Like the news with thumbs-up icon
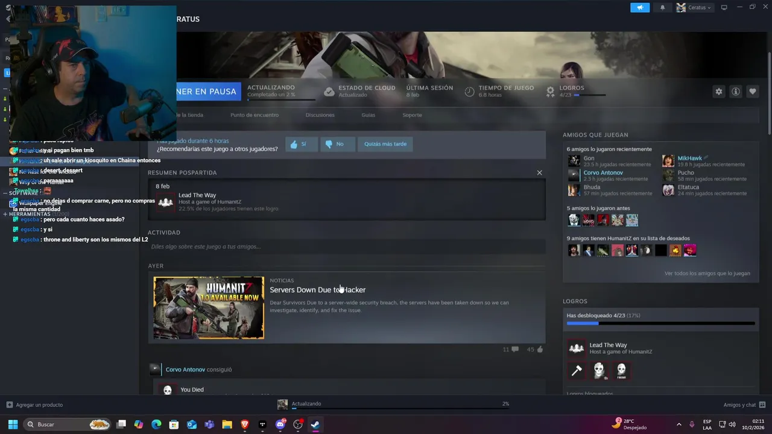The width and height of the screenshot is (772, 434). [x=539, y=349]
